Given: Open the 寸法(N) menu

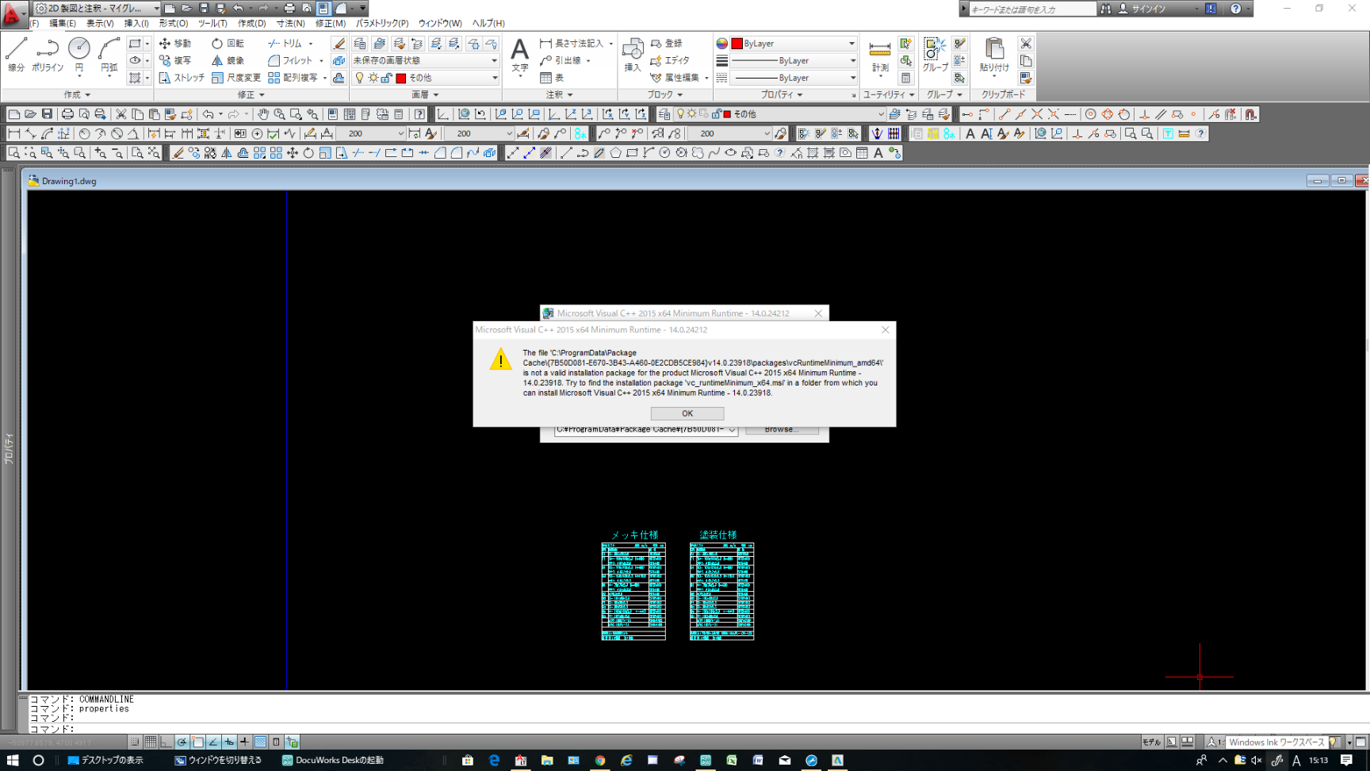Looking at the screenshot, I should (x=290, y=23).
